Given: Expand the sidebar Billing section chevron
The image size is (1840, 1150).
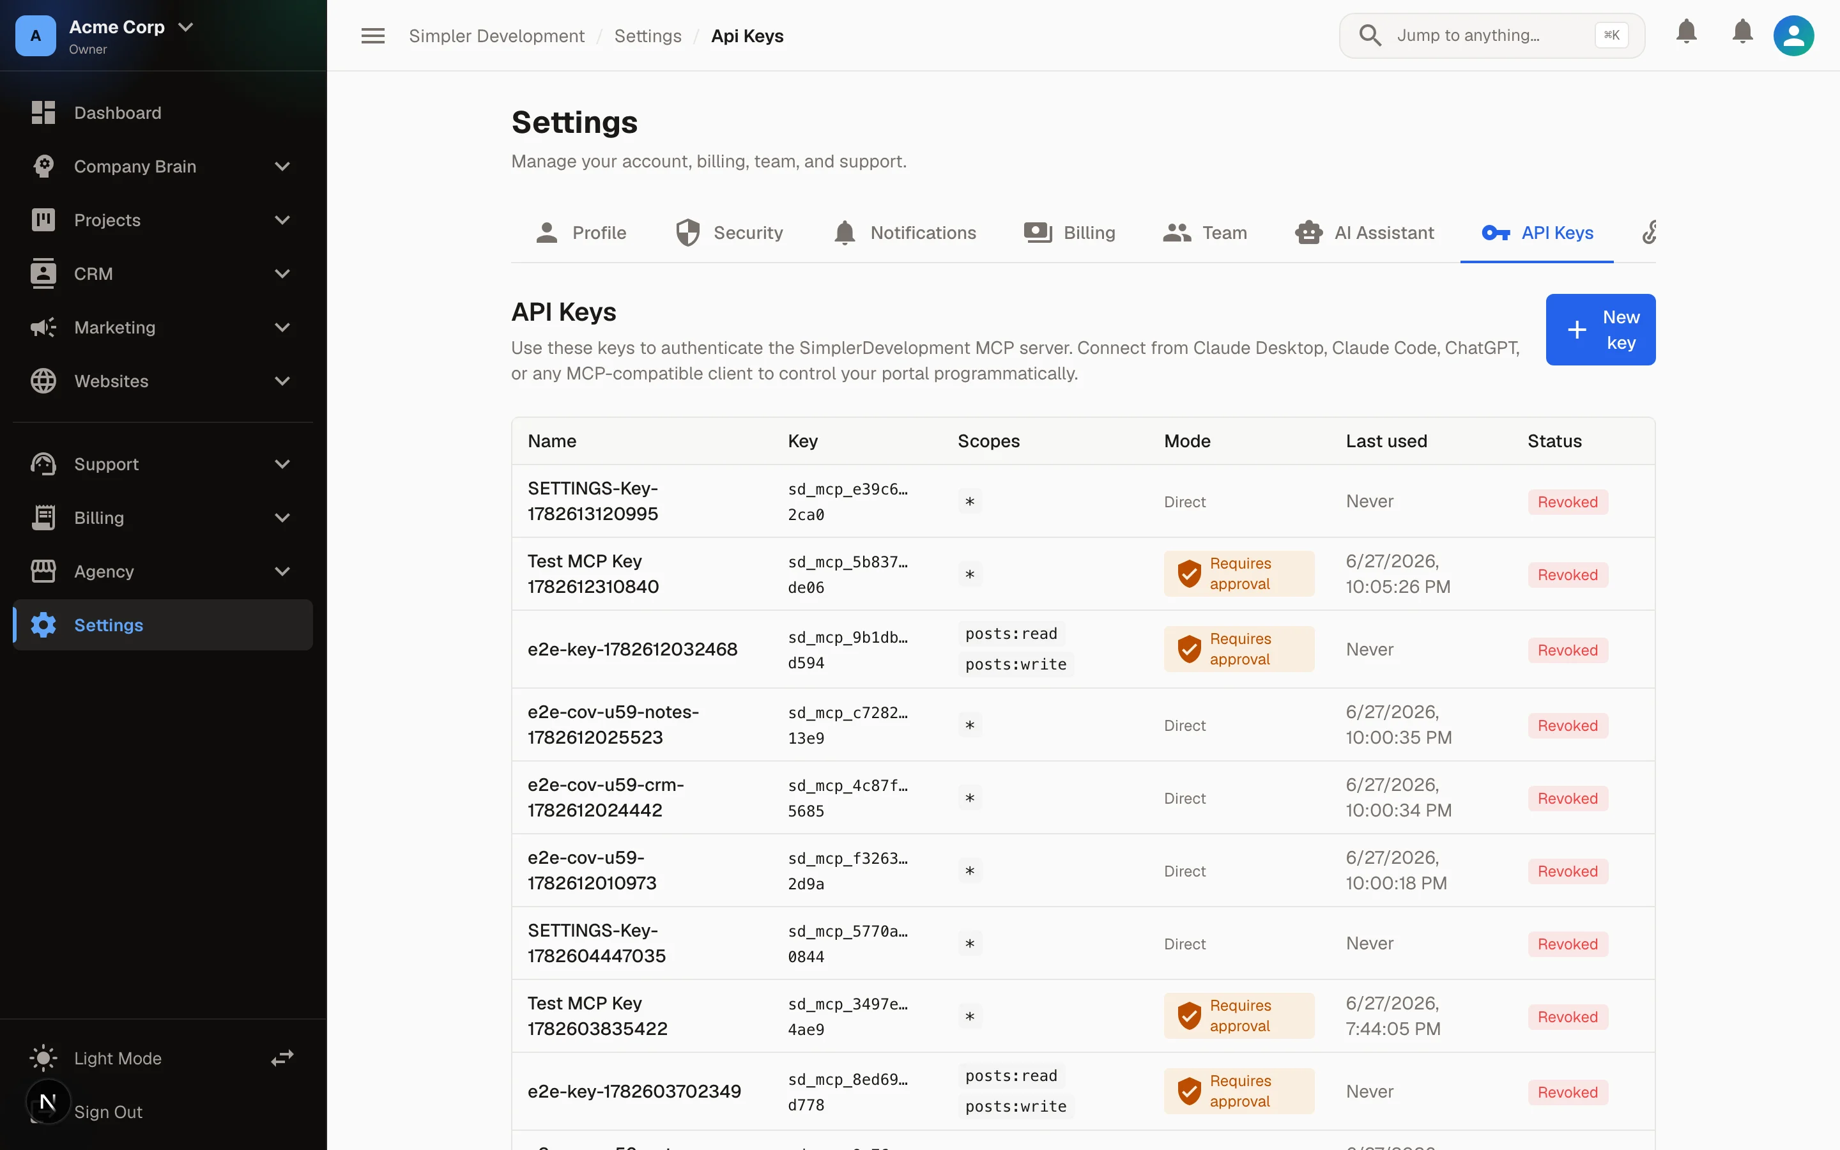Looking at the screenshot, I should click(282, 517).
